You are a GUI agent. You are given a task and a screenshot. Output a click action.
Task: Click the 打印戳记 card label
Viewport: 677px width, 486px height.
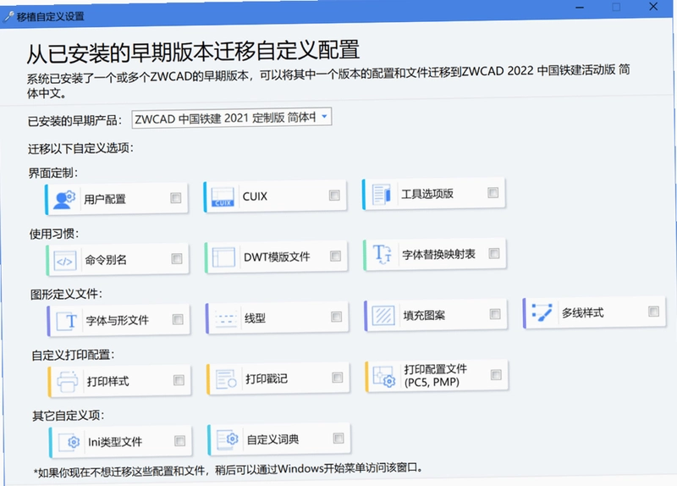(x=267, y=378)
